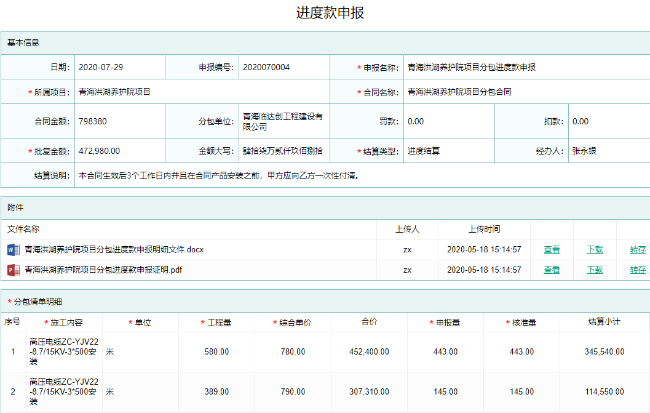
Task: Open the 结算类型 field showing 进度结算
Action: pos(448,151)
